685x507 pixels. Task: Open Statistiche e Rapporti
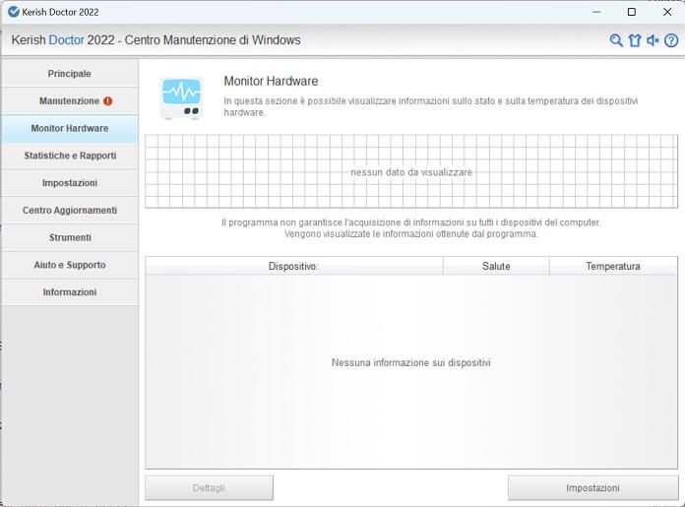click(70, 156)
